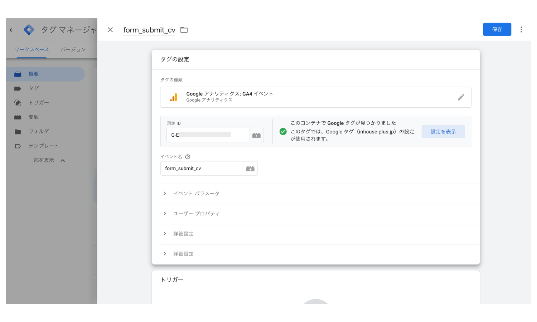Switch to the ワークスペース tab
This screenshot has width=537, height=322.
32,49
